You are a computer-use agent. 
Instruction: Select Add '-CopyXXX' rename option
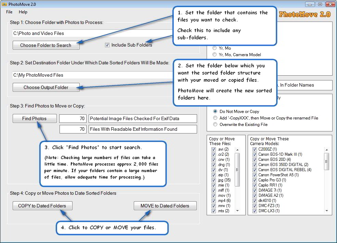tap(215, 118)
